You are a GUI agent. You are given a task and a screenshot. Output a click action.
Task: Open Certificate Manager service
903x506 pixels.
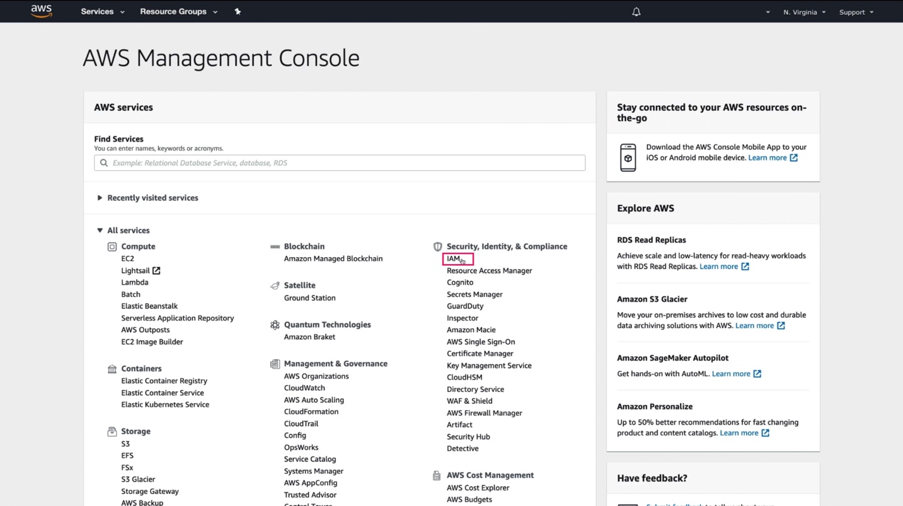480,354
